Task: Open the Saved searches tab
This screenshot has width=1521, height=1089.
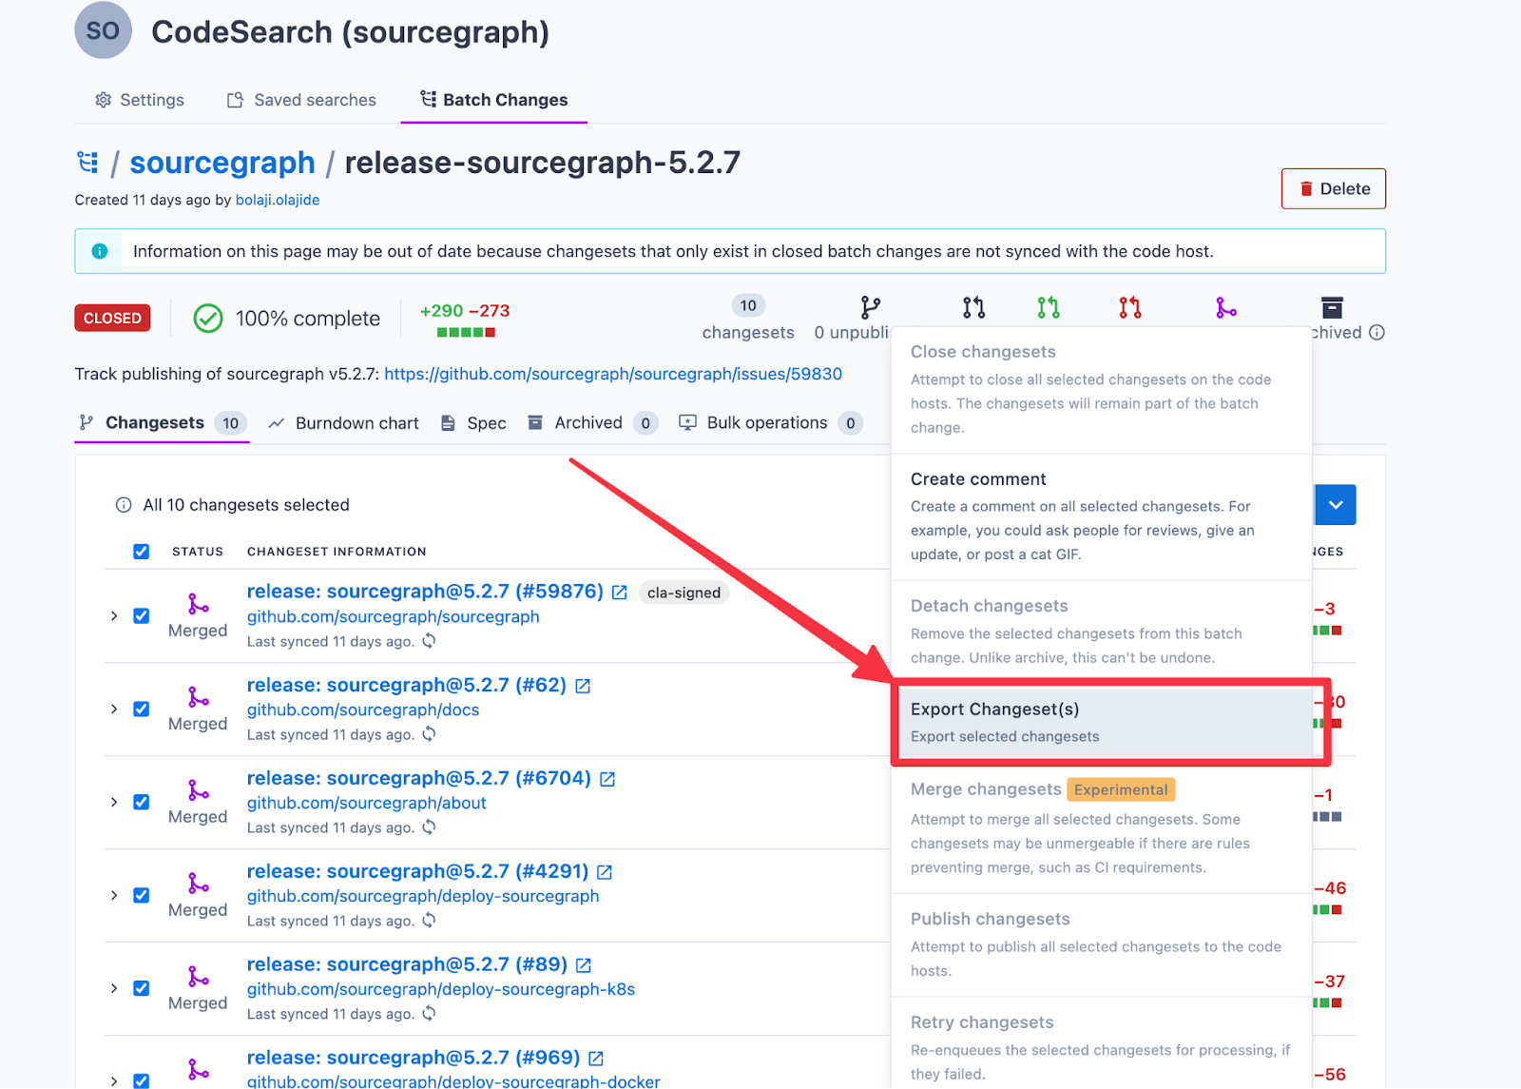Action: (301, 100)
